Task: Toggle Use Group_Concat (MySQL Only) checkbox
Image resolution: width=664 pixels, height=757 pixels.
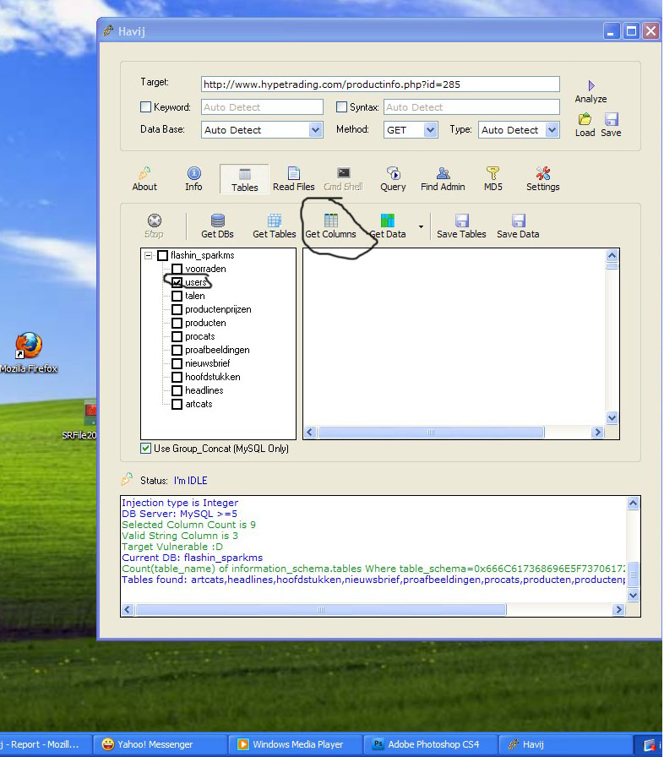Action: point(145,449)
